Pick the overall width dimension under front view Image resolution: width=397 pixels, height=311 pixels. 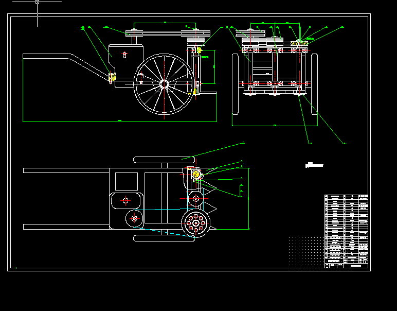tap(275, 125)
